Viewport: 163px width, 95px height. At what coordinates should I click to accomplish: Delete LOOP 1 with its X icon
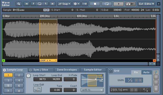point(56,60)
